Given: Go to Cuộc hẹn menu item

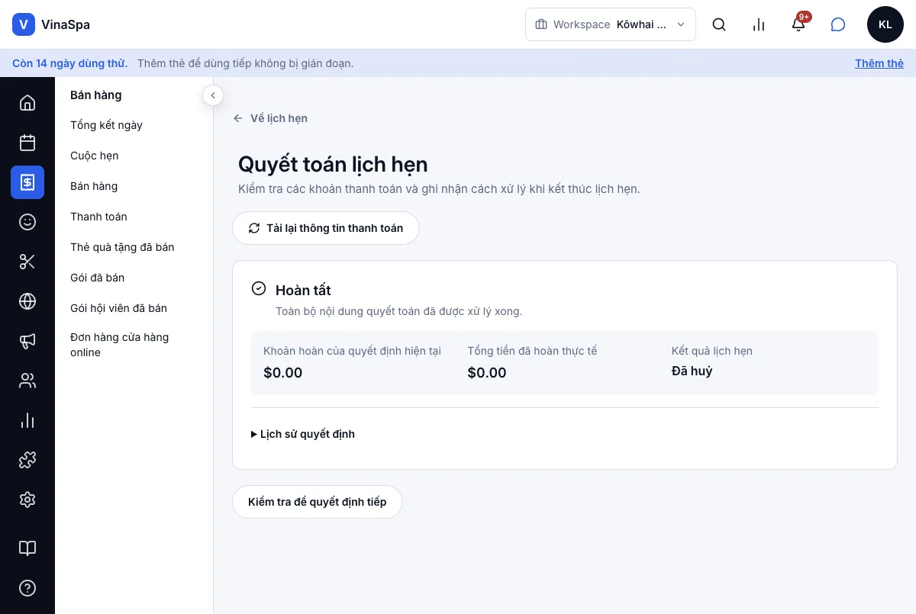Looking at the screenshot, I should tap(95, 156).
